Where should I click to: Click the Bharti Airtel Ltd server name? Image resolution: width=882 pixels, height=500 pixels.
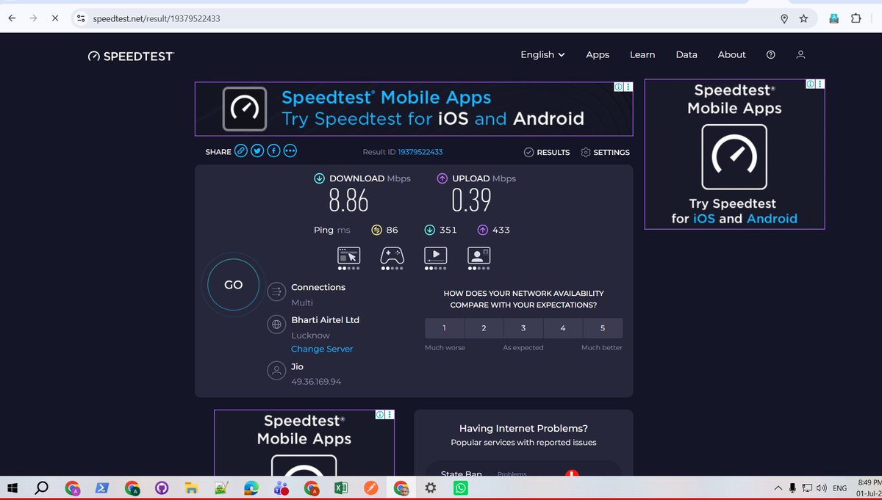325,320
